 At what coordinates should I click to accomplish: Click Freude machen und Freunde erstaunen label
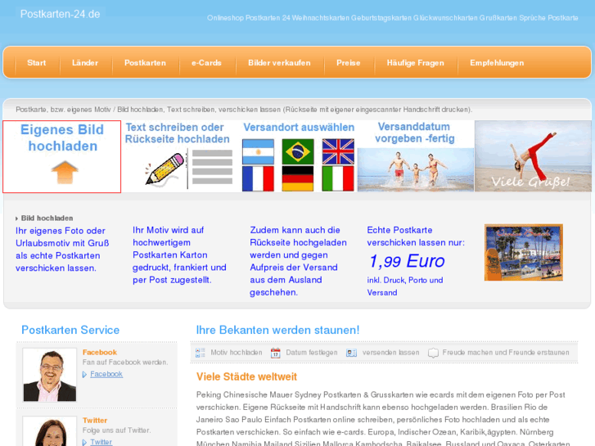(506, 353)
